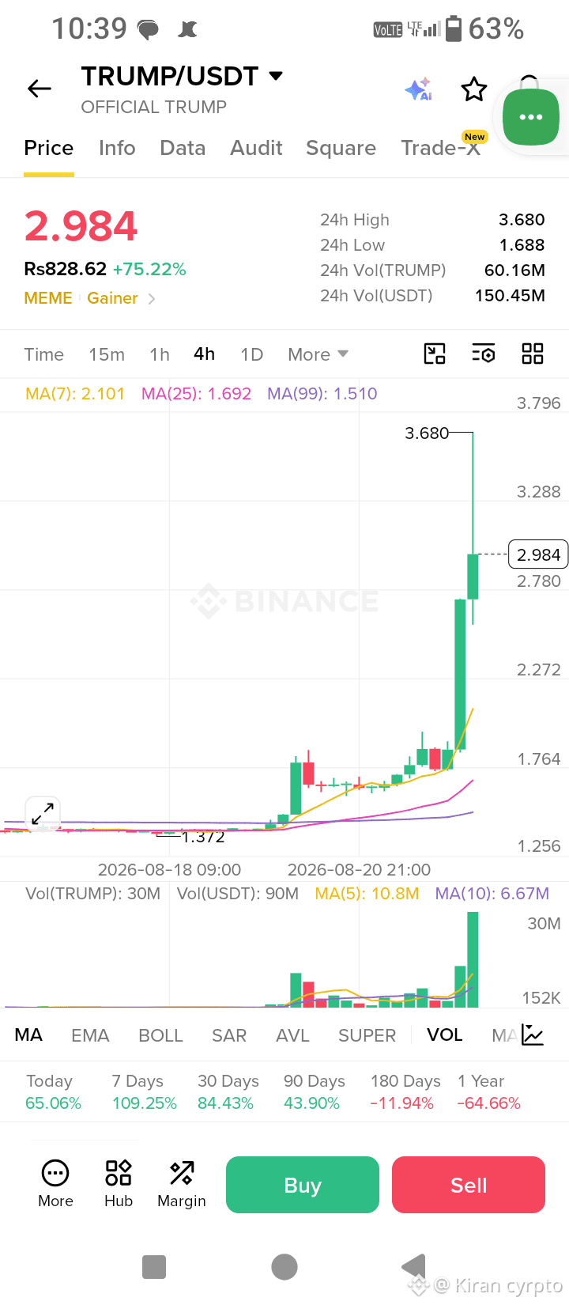Screen dimensions: 569x1305
Task: Toggle the AVL indicator
Action: point(292,1035)
